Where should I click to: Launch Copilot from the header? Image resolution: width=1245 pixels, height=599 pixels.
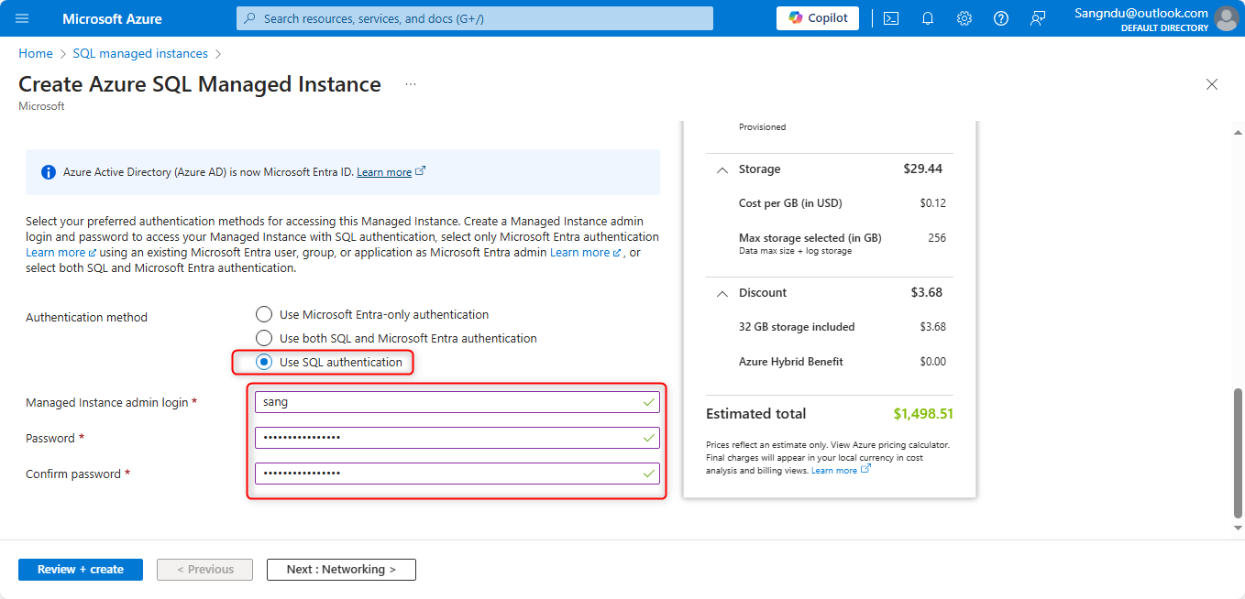(818, 18)
